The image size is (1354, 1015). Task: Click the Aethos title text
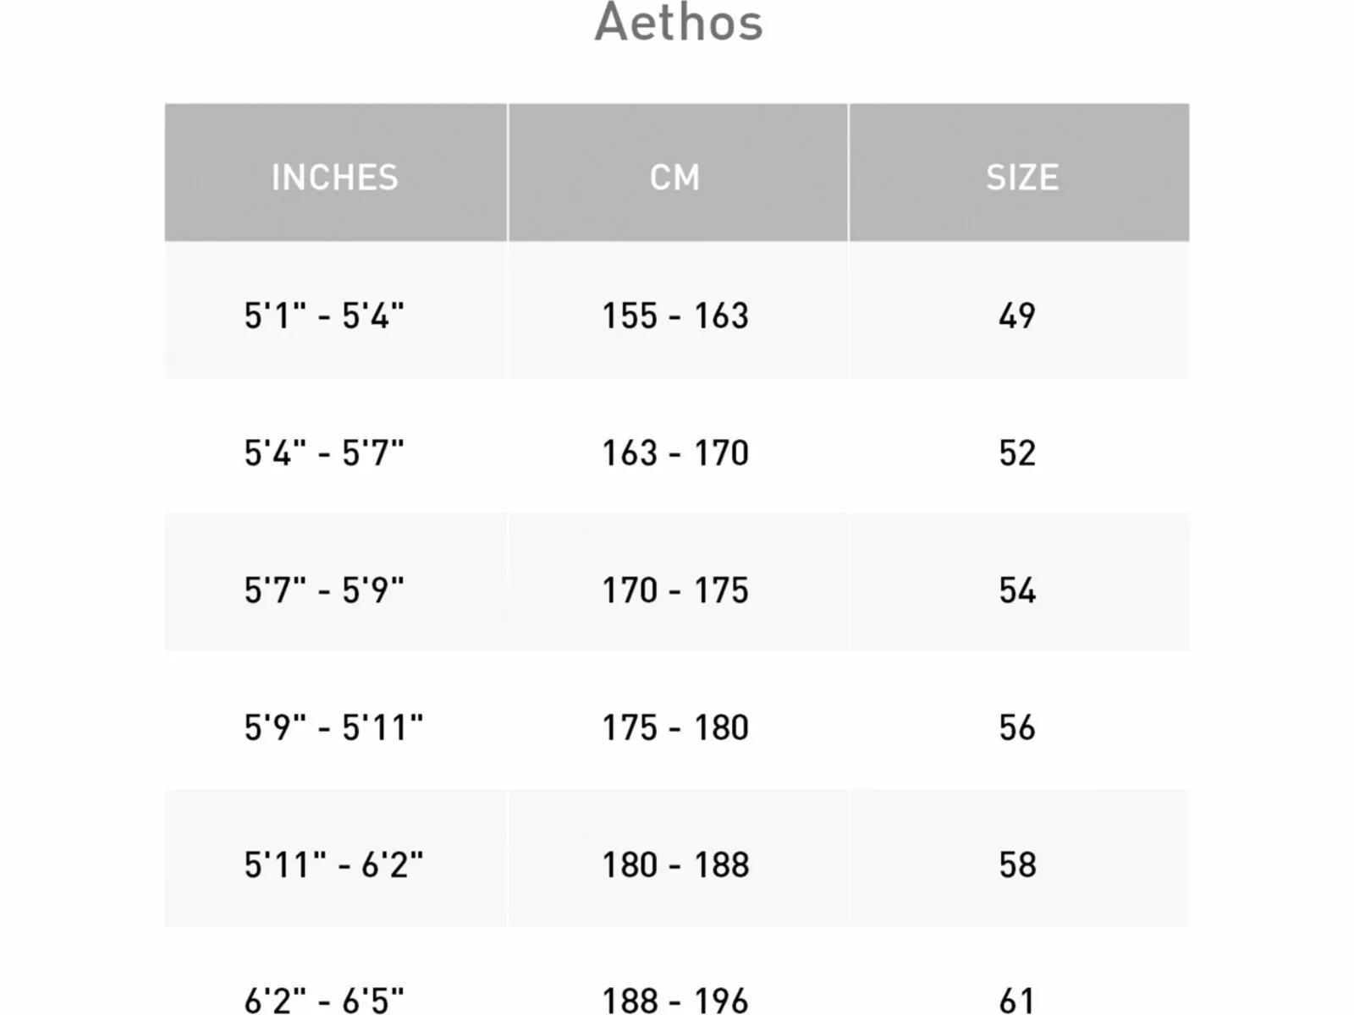coord(678,23)
